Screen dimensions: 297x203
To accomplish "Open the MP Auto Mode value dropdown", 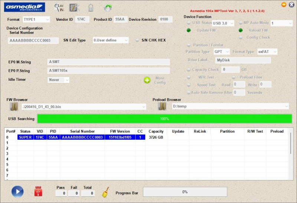I will click(281, 23).
